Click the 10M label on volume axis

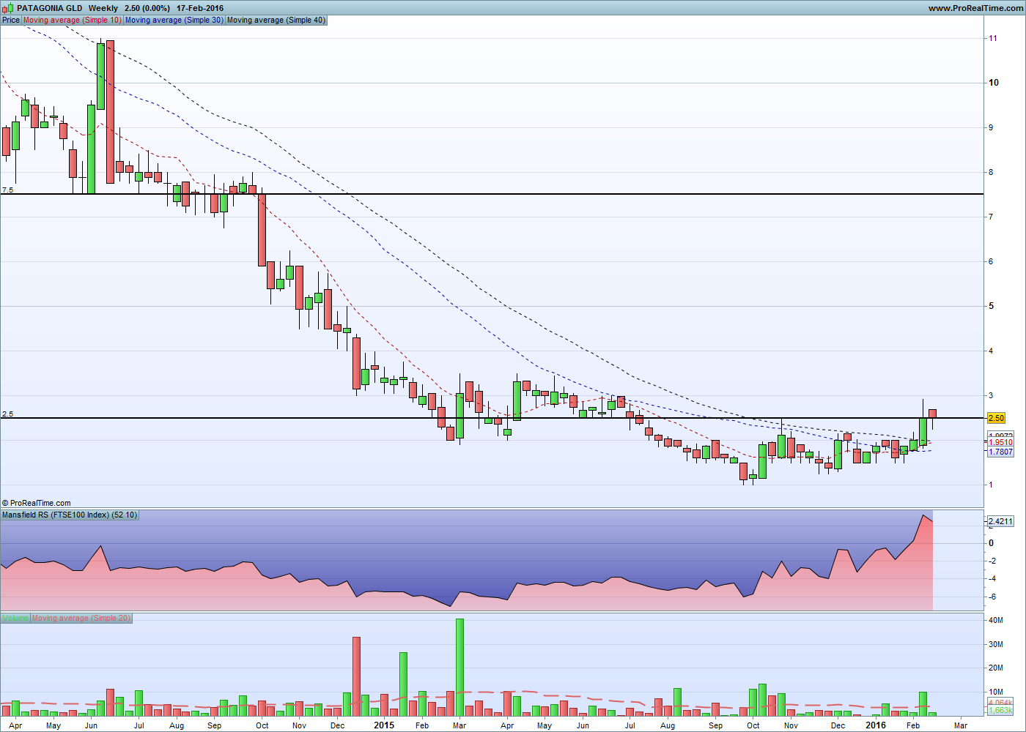click(995, 692)
